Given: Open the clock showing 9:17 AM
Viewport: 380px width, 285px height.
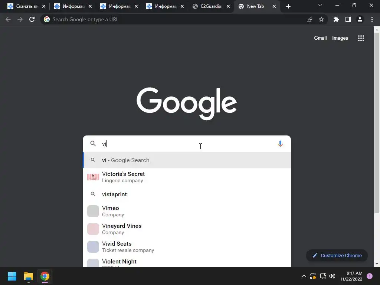Looking at the screenshot, I should point(351,276).
